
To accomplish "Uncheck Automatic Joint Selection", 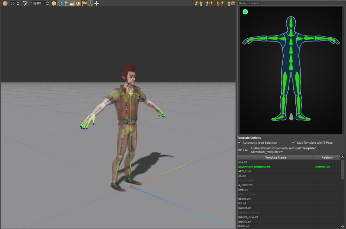I will pyautogui.click(x=239, y=142).
